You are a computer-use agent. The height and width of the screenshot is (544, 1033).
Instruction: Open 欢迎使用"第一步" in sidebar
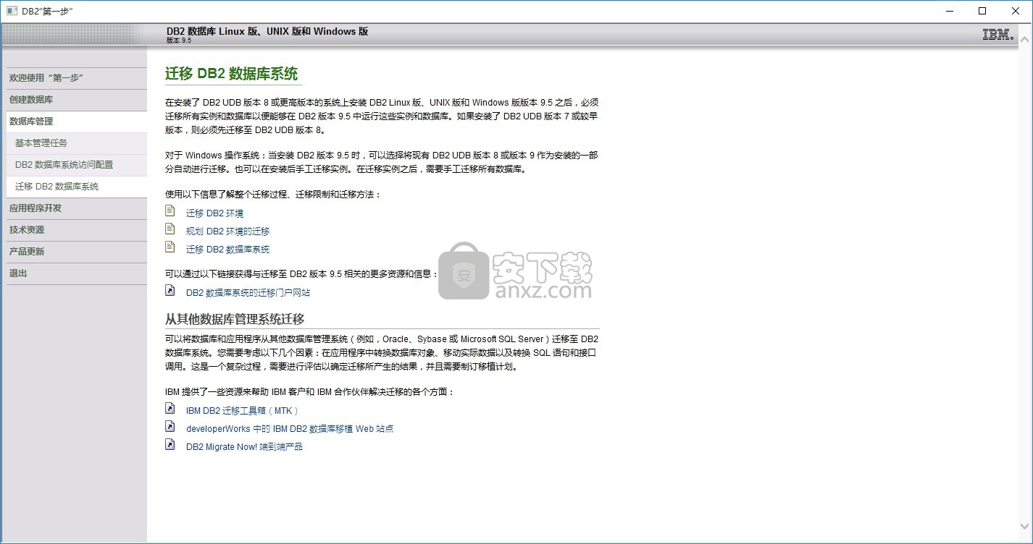[77, 78]
